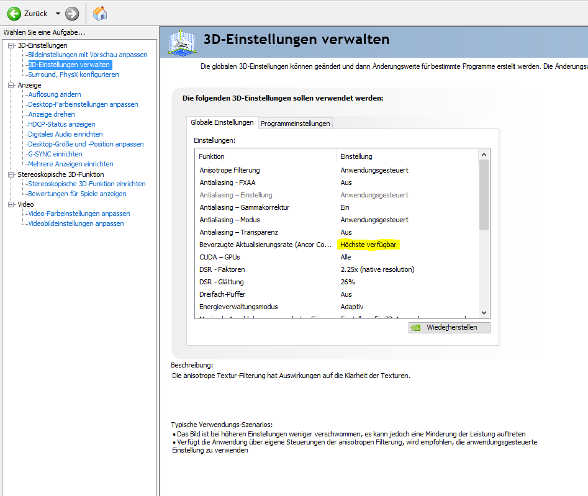Open Digitales Audio einrichten
The image size is (588, 496).
tap(66, 134)
